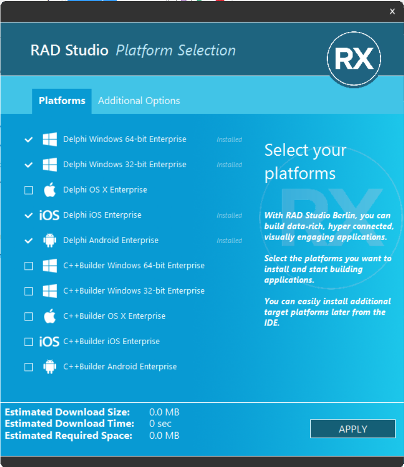404x467 pixels.
Task: Click the 'Select your platforms' heading
Action: coord(305,162)
